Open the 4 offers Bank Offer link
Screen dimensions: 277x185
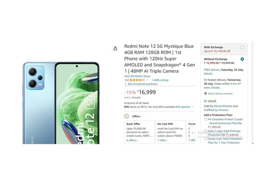[x=132, y=140]
